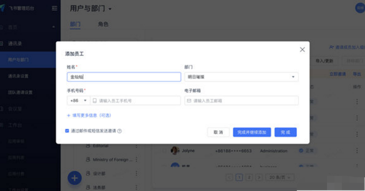Viewport: 365px width, 191px height.
Task: Click the blue plus floating add button
Action: (74, 178)
